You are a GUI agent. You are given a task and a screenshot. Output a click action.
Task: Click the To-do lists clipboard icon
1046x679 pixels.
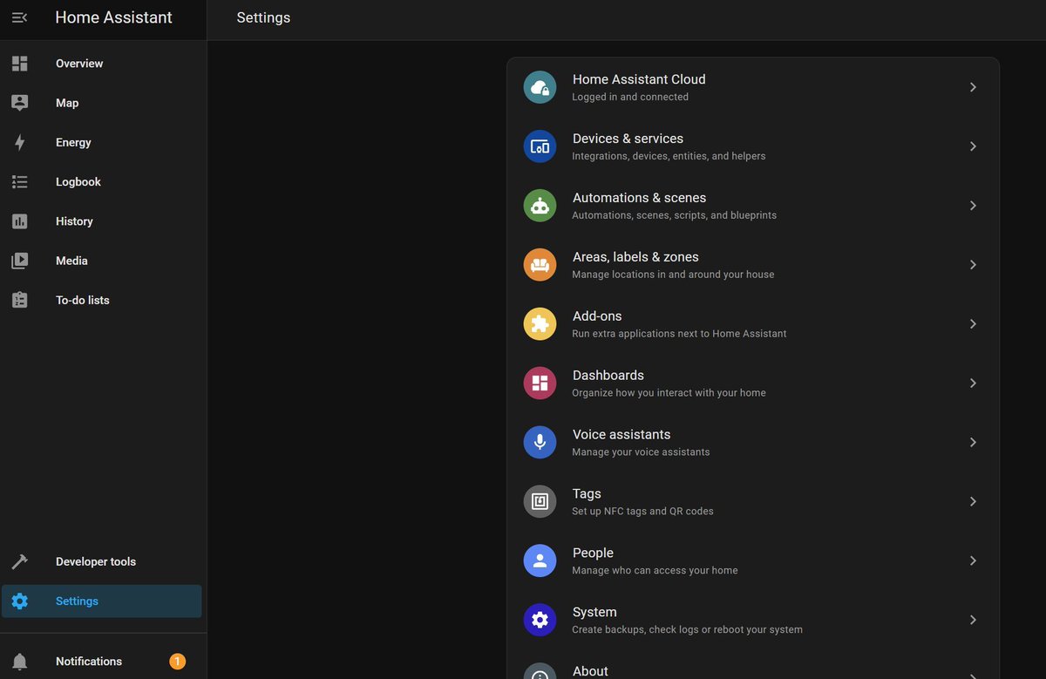pyautogui.click(x=19, y=300)
